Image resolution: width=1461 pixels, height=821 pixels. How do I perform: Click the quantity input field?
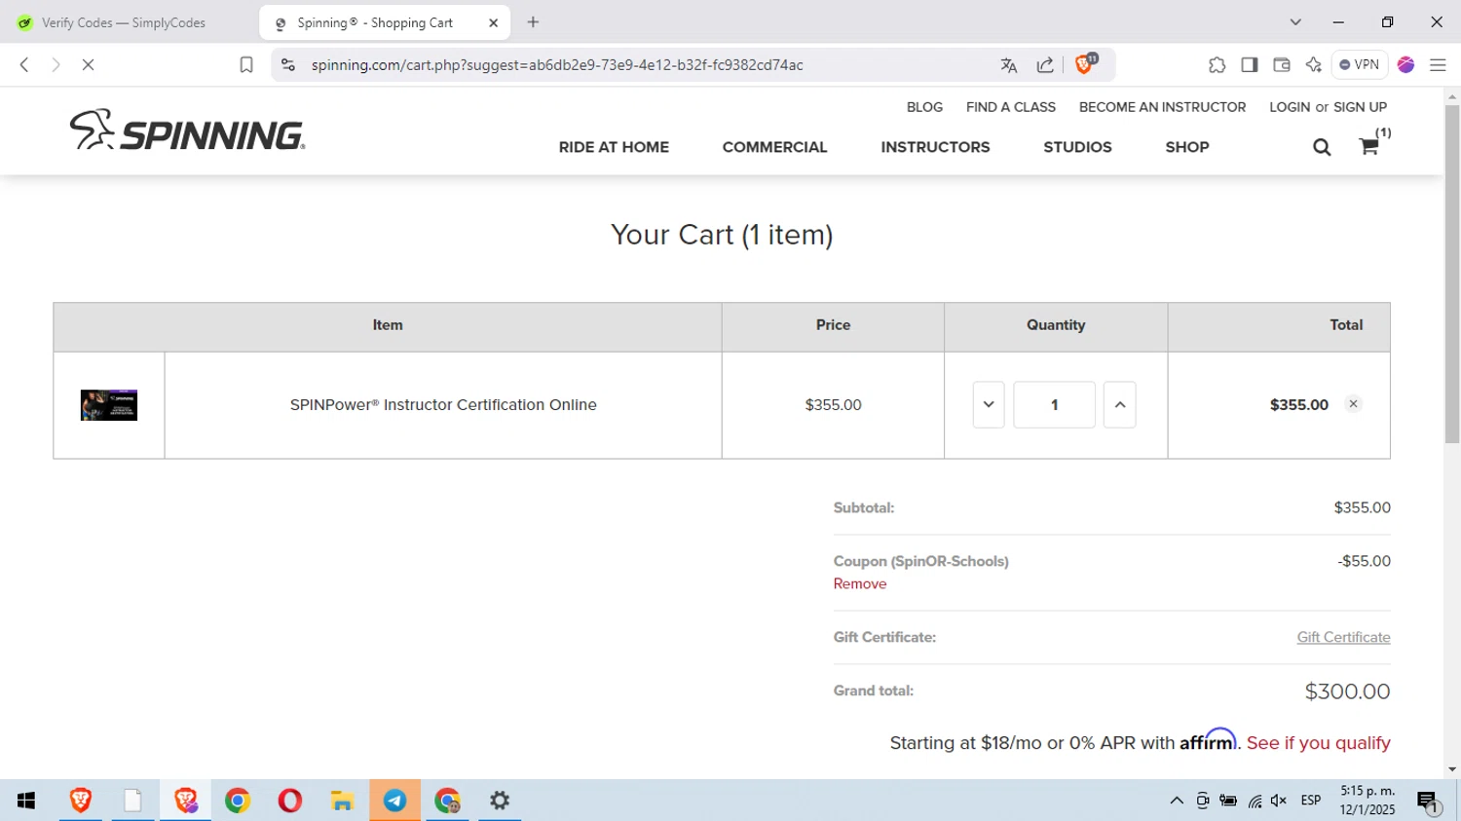coord(1054,405)
